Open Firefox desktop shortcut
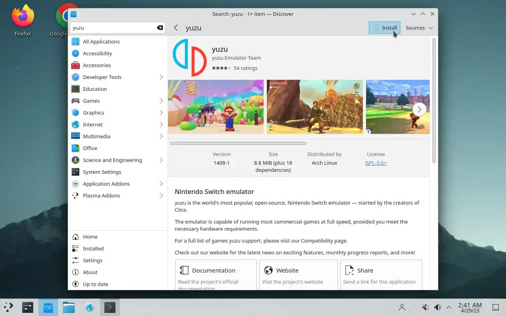Image resolution: width=506 pixels, height=316 pixels. [23, 20]
